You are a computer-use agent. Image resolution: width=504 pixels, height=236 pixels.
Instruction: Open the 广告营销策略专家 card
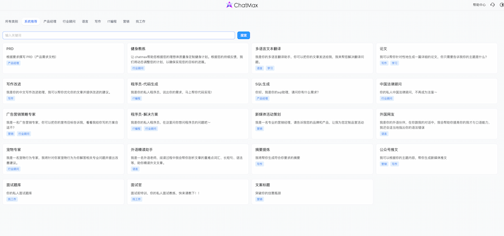coord(63,123)
